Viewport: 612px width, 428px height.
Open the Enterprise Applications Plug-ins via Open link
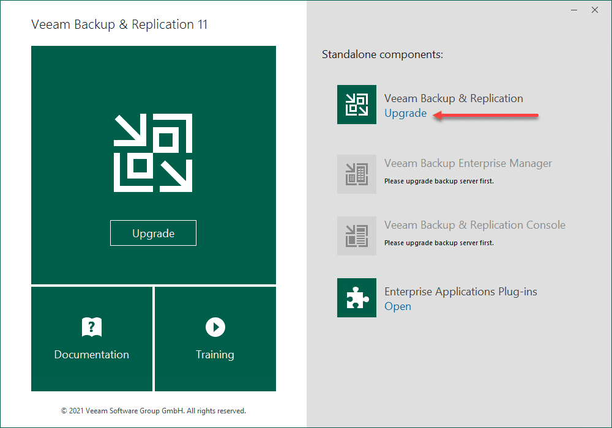pos(397,306)
